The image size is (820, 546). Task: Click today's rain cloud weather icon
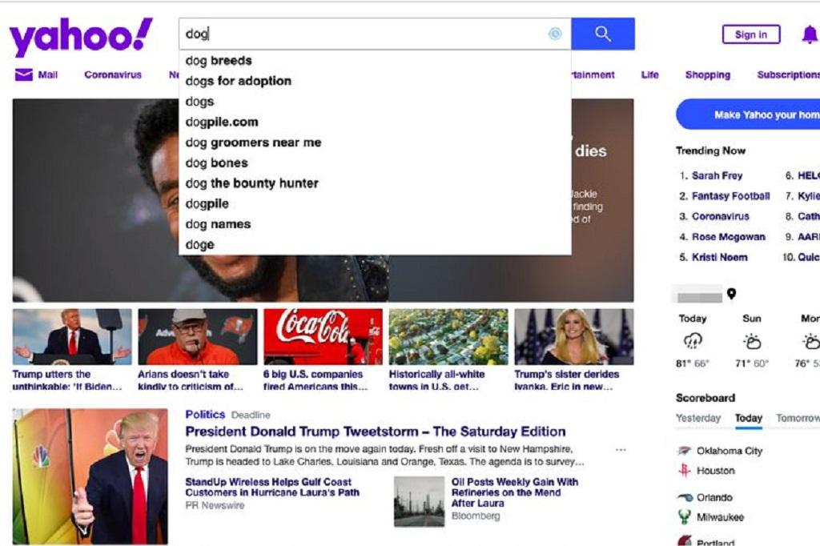693,342
